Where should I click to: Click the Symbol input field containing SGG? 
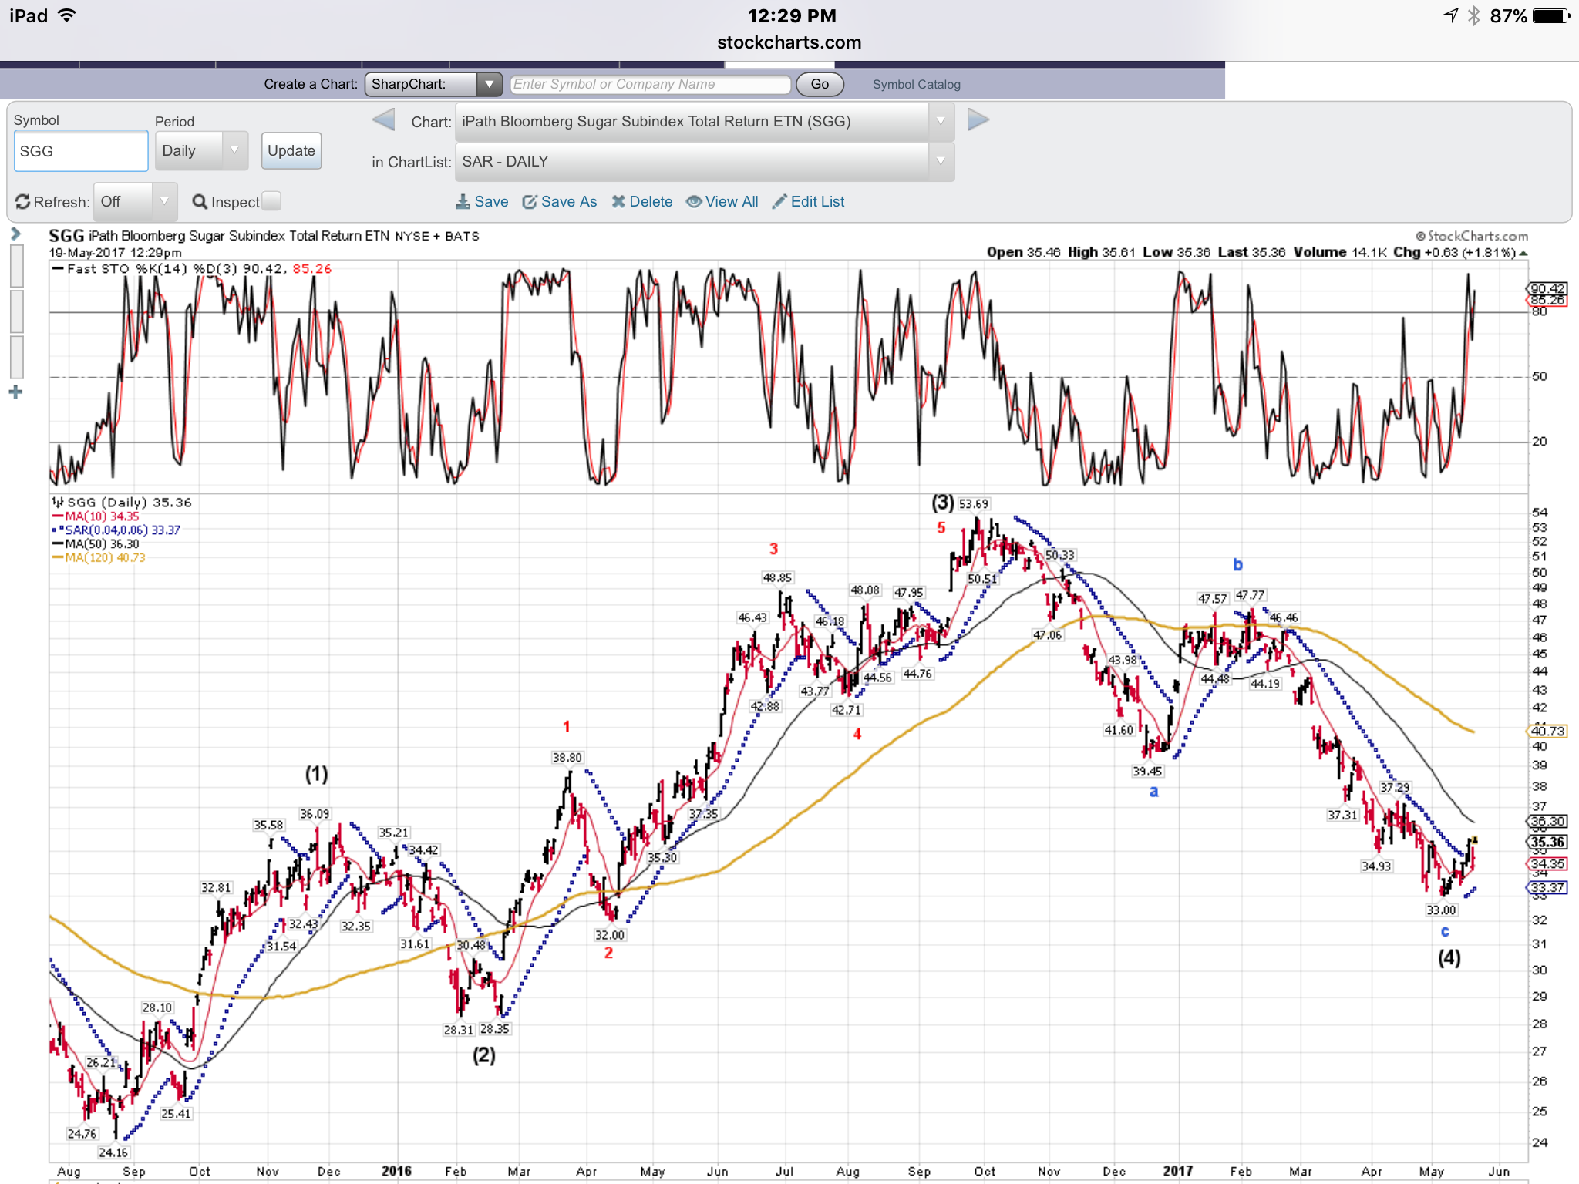(x=80, y=151)
